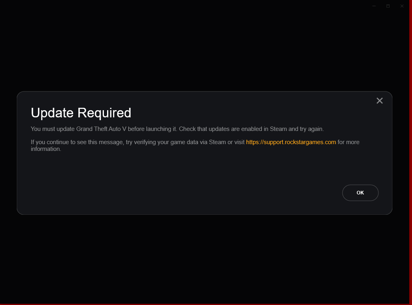Close the Update Required dialog with the X
Screen dimensions: 412x305
[379, 101]
